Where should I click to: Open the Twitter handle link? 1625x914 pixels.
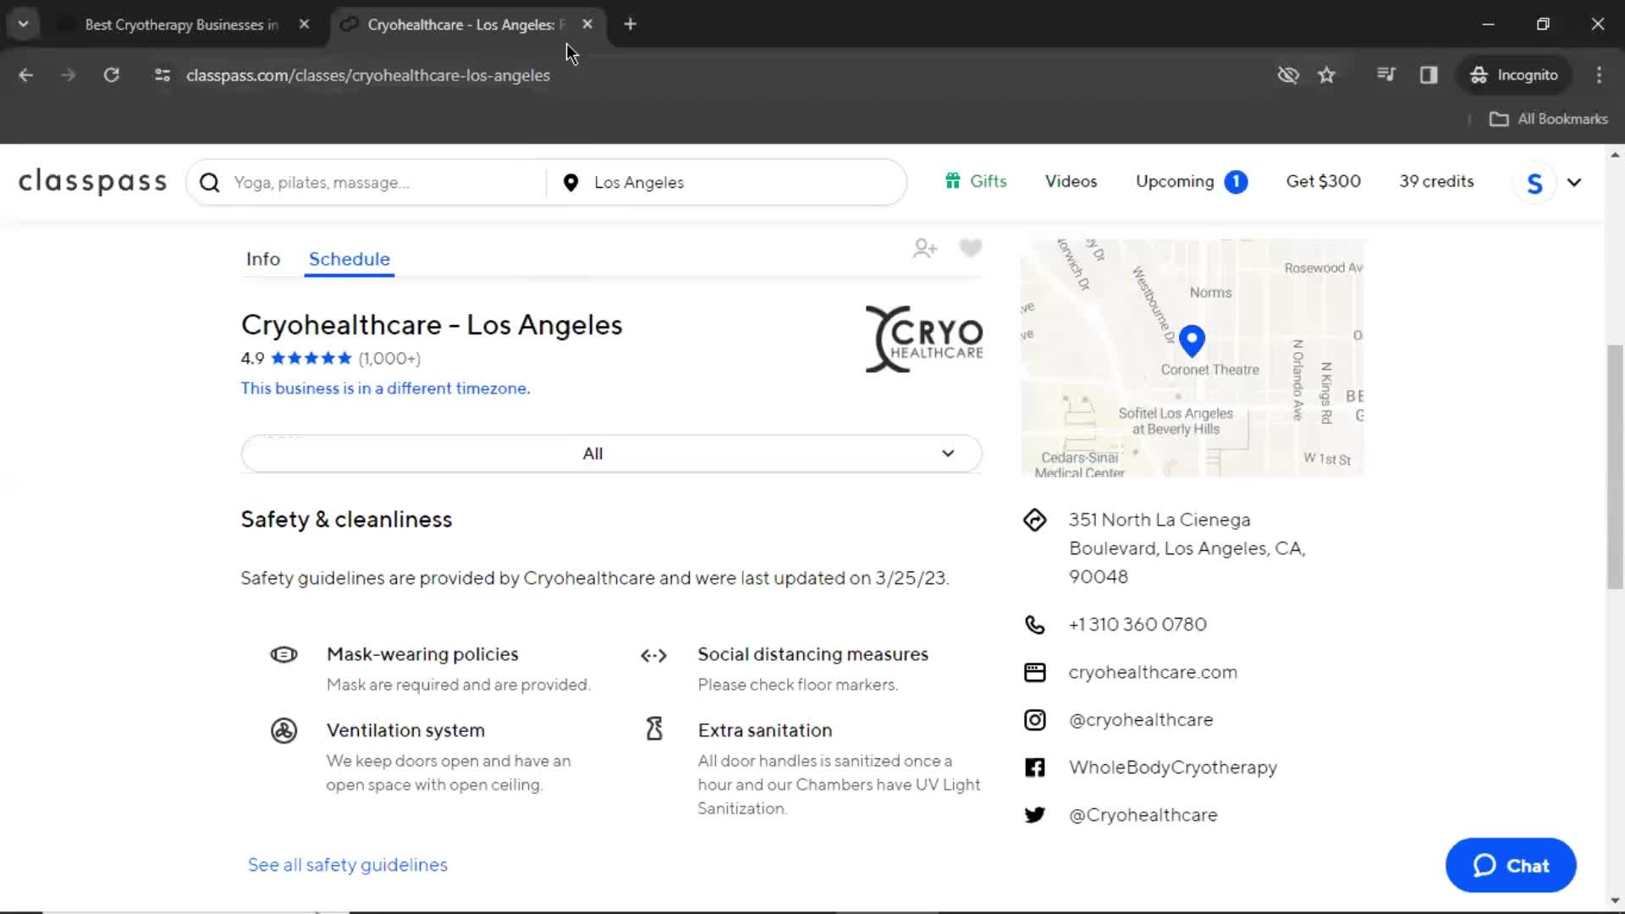[1143, 815]
